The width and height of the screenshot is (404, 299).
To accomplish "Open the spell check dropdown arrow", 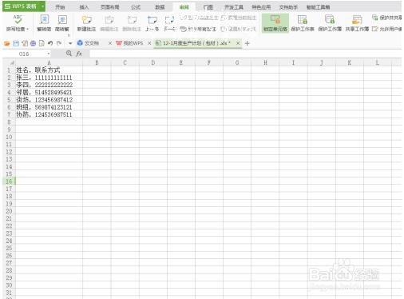I will (x=28, y=29).
